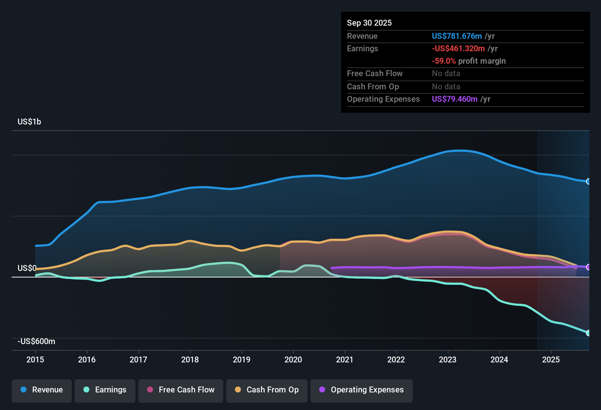The image size is (601, 410).
Task: Click the 2015 x-axis year label
Action: coord(35,360)
